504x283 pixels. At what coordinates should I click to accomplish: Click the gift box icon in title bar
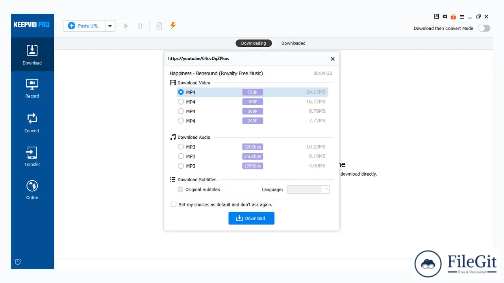tap(453, 17)
